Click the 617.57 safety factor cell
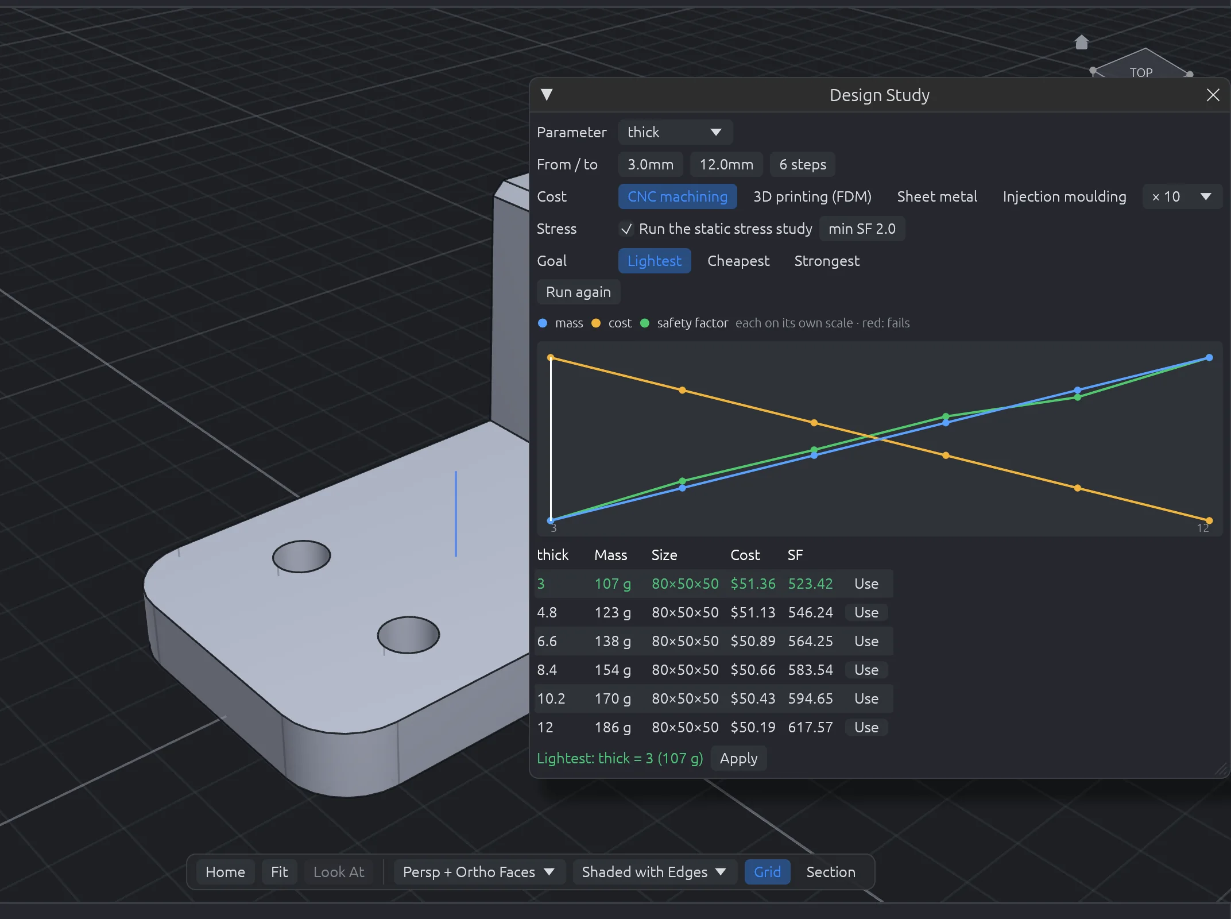 (x=810, y=727)
